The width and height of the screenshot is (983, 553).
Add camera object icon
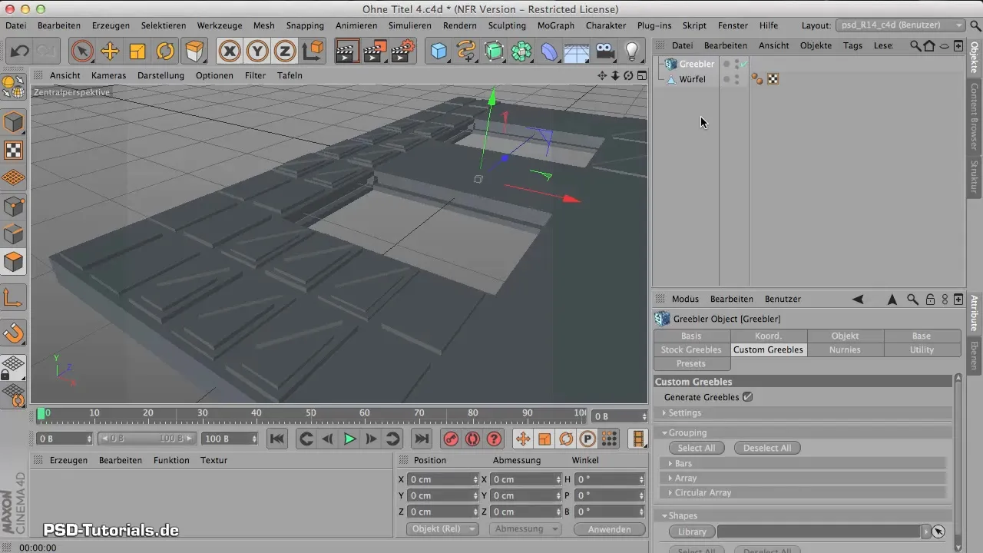point(604,51)
